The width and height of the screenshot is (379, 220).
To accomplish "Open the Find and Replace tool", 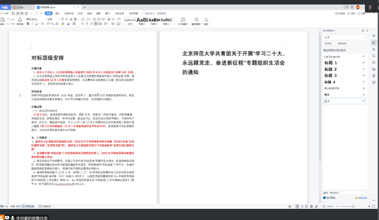I will click(196, 21).
